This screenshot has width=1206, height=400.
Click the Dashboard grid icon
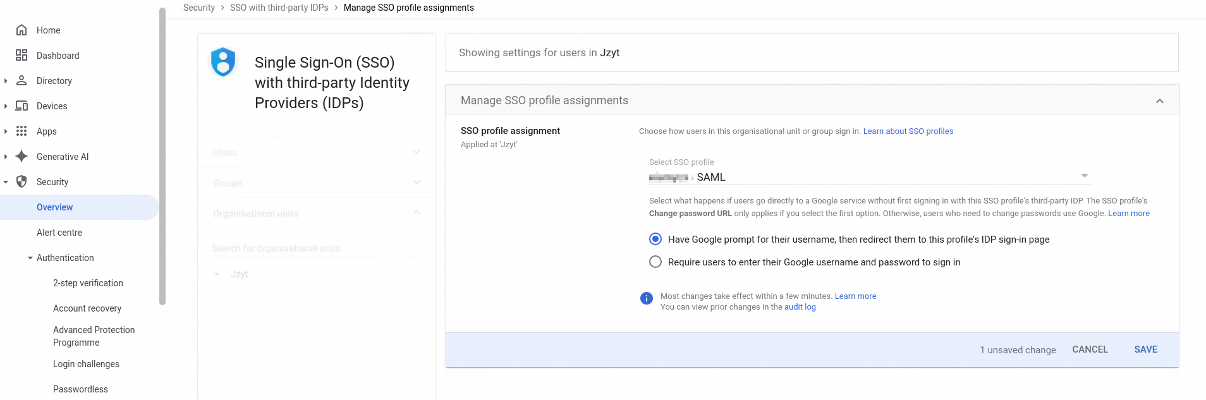[21, 56]
